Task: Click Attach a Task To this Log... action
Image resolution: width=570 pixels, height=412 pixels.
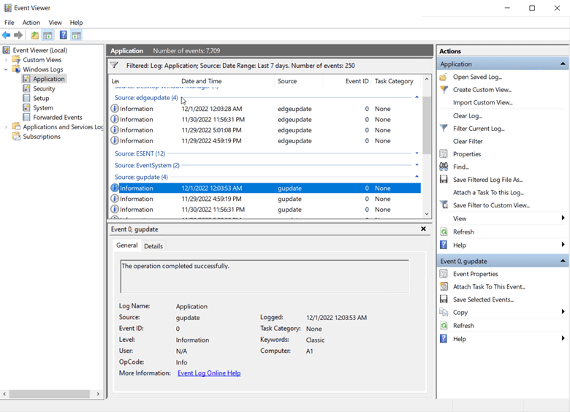Action: (488, 193)
